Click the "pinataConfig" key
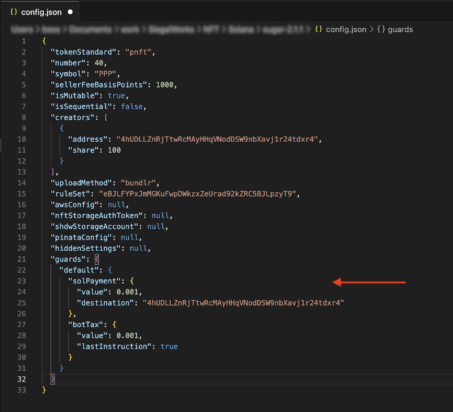Screen dimensions: 453x412 click(81, 238)
